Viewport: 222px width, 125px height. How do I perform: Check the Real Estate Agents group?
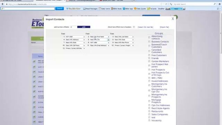click(149, 108)
